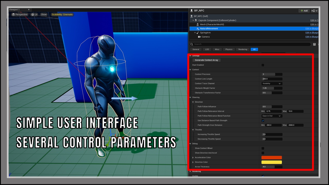This screenshot has width=329, height=185.
Task: Click the Generate Context Array button
Action: point(206,60)
